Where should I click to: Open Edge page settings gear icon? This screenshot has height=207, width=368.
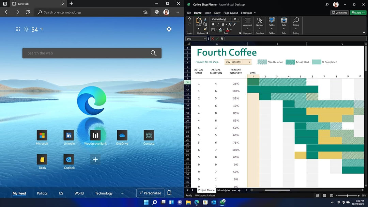pos(169,29)
